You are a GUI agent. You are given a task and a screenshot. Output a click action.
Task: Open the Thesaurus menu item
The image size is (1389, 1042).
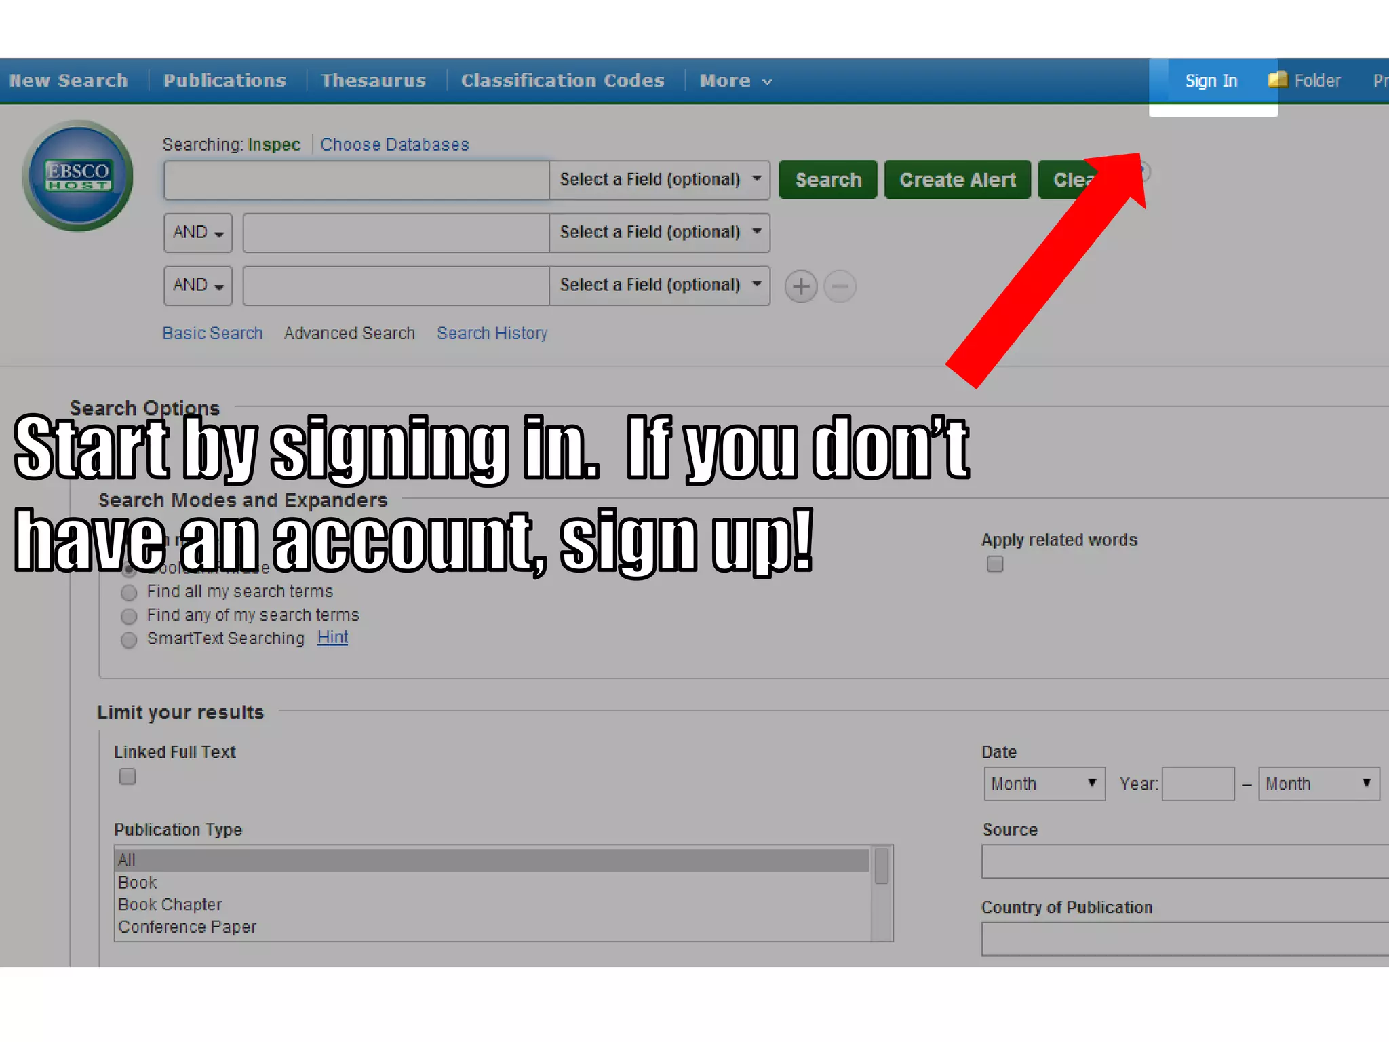(374, 81)
